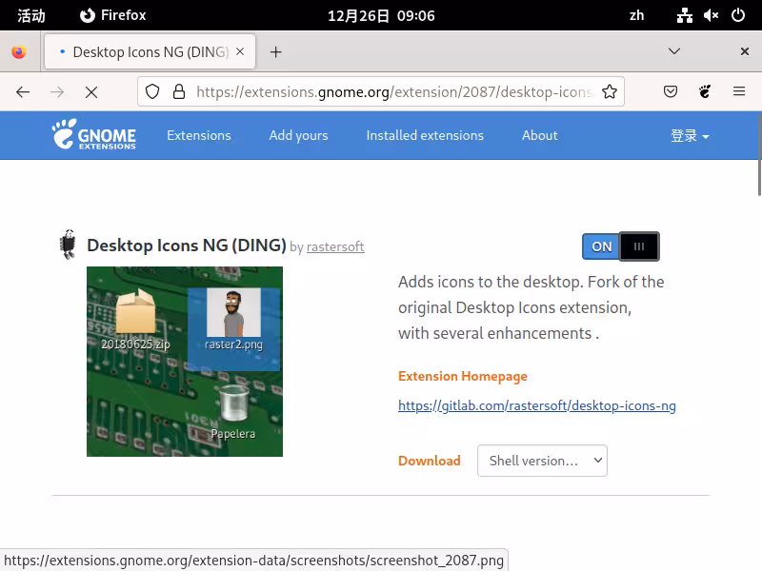Bookmark this page with the star
This screenshot has height=571, width=762.
[x=610, y=91]
